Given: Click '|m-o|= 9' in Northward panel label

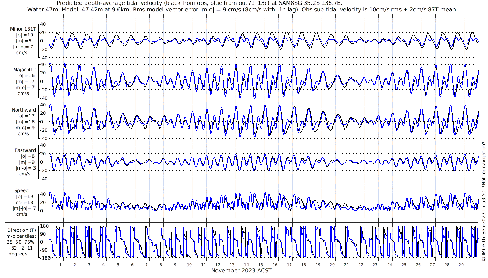Looking at the screenshot, I should [25, 128].
